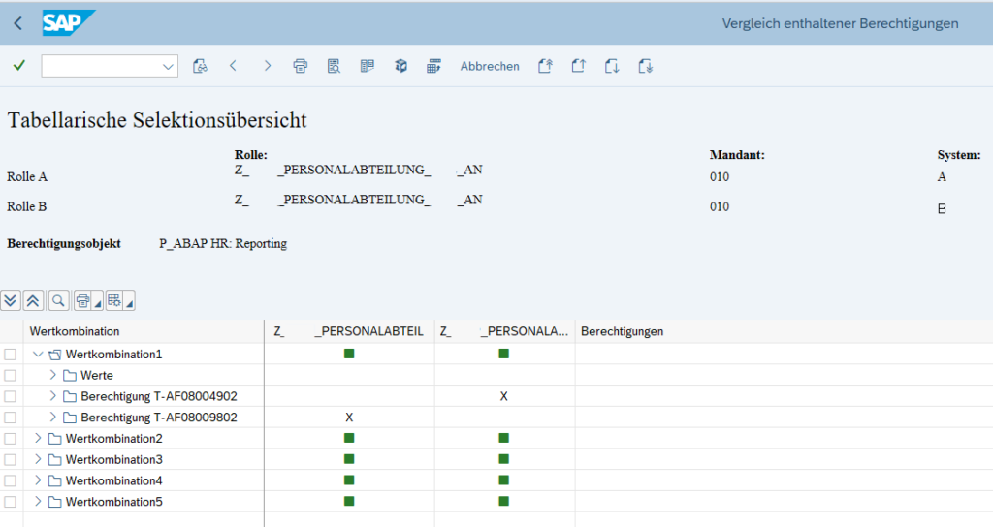The height and width of the screenshot is (527, 993).
Task: Click the Wertkombination column header
Action: tap(76, 331)
